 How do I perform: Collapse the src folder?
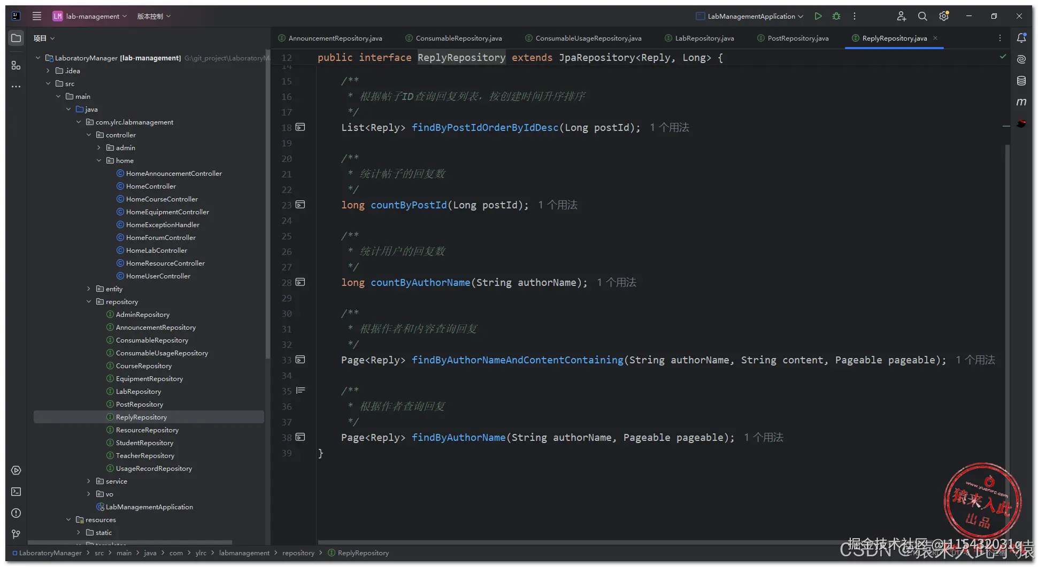pos(48,83)
